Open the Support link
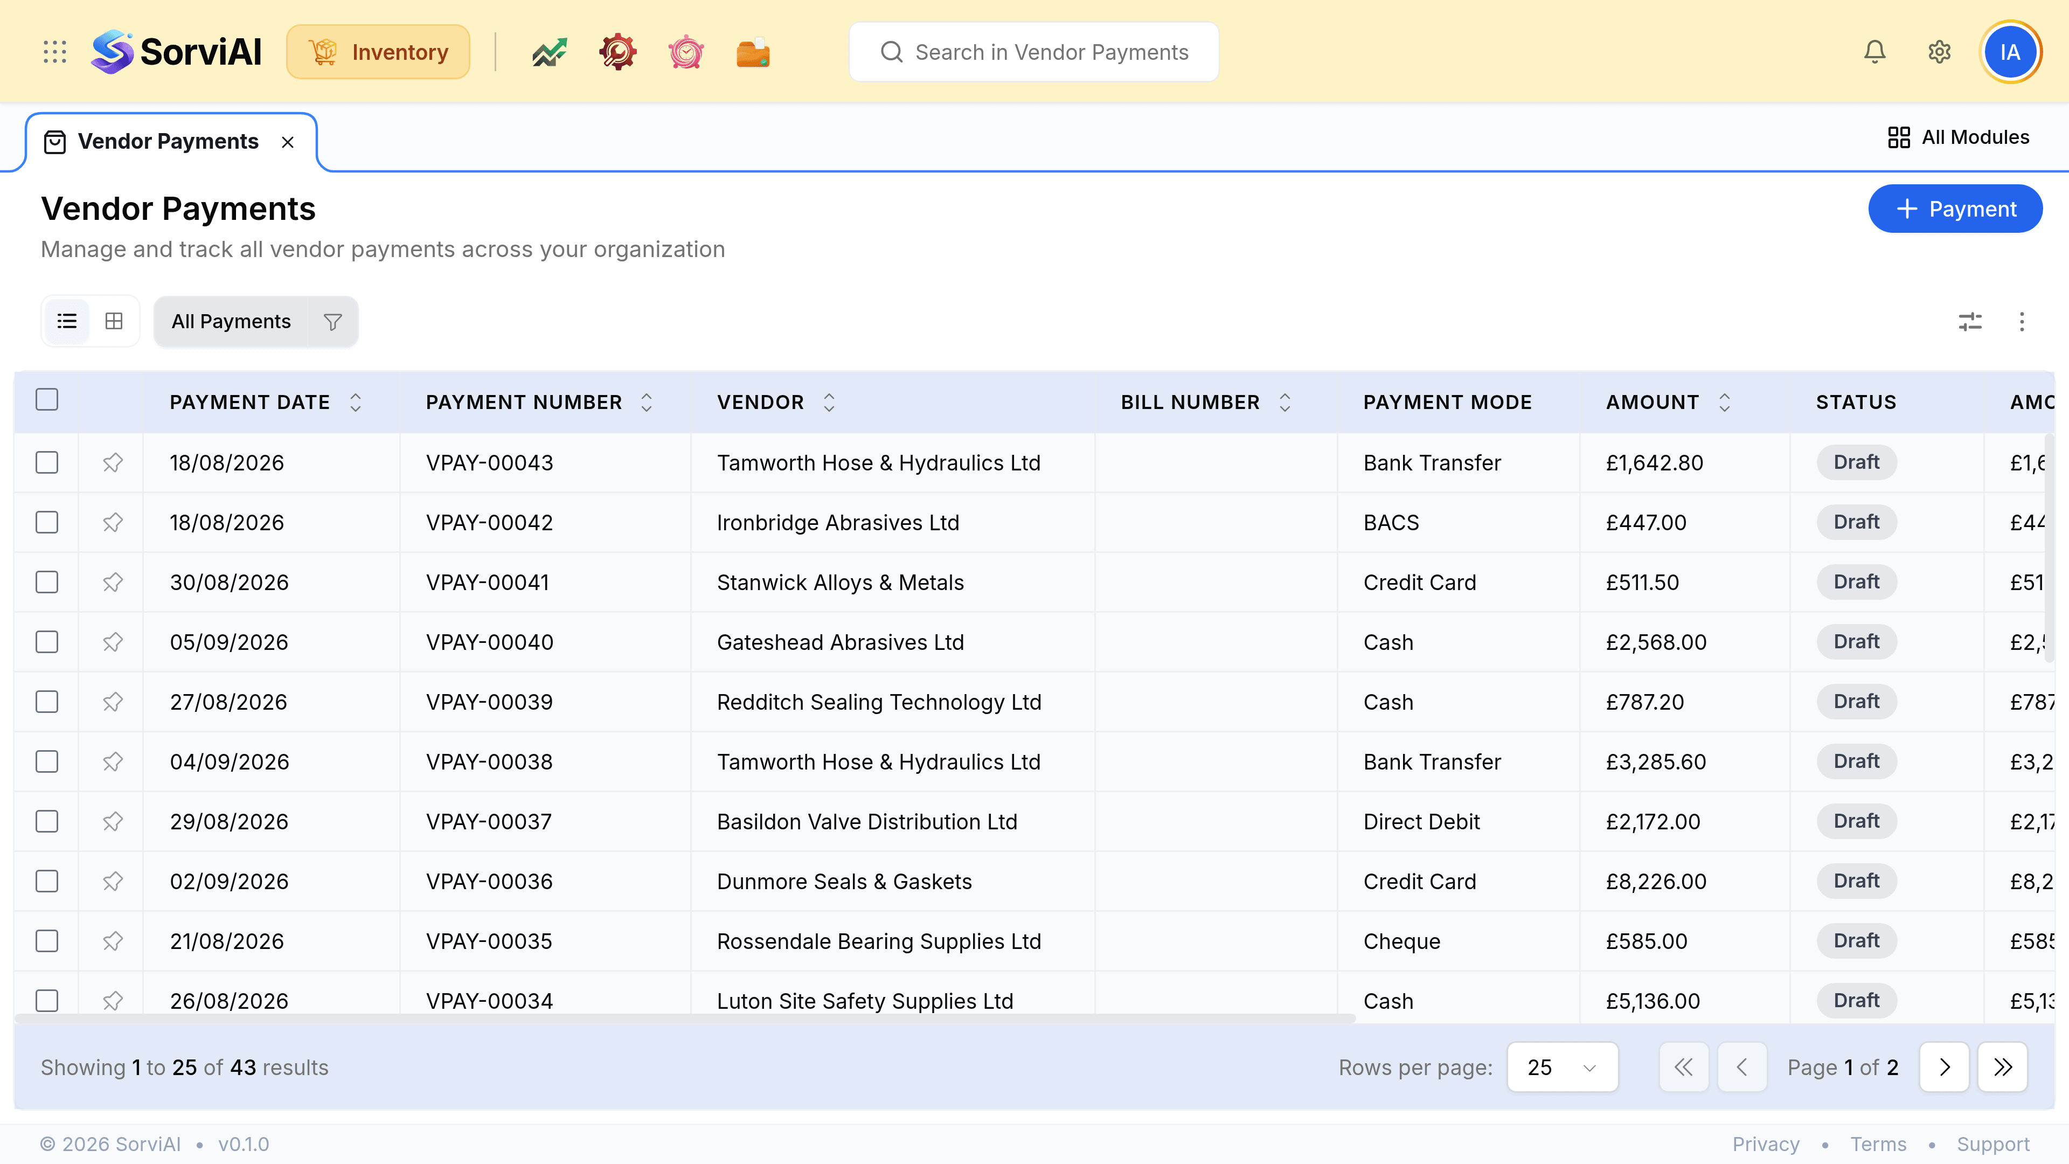The image size is (2069, 1164). pyautogui.click(x=1992, y=1145)
